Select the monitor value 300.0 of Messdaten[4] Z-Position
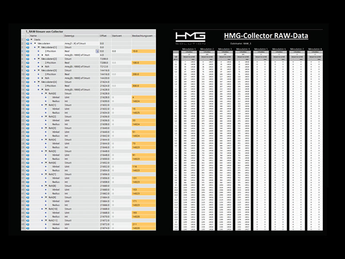This screenshot has height=259, width=345. pyautogui.click(x=144, y=85)
